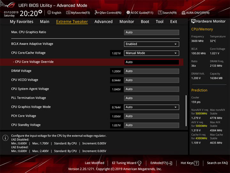Open MyFavorite(F3) from the top bar

78,12
